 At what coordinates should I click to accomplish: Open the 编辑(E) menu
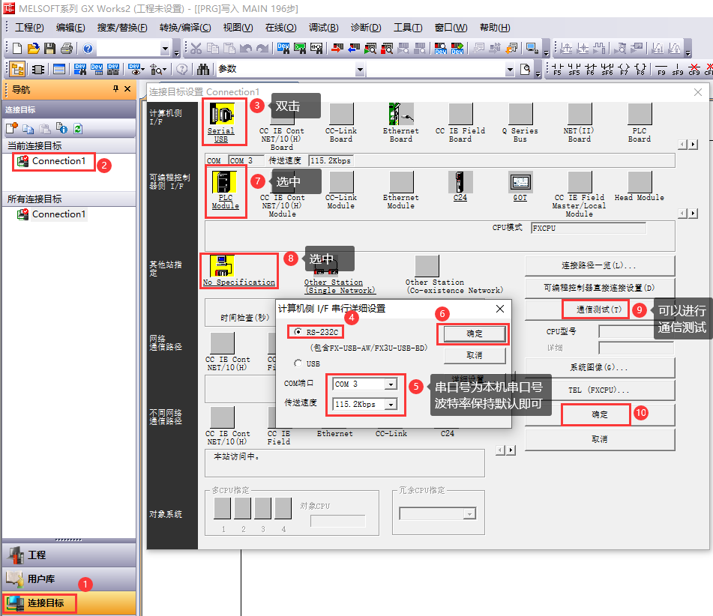(x=70, y=28)
